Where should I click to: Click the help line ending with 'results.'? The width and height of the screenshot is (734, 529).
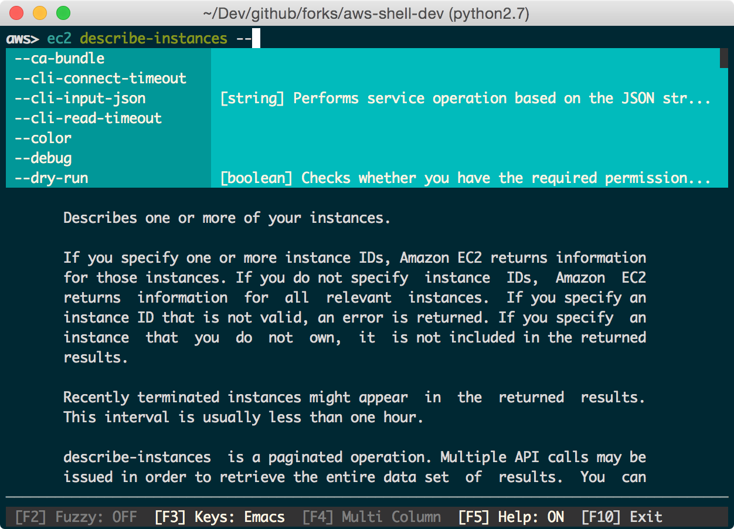coord(96,358)
